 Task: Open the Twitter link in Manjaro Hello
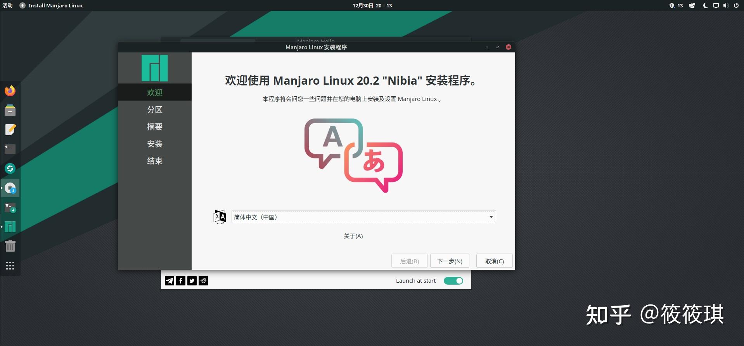[x=192, y=281]
